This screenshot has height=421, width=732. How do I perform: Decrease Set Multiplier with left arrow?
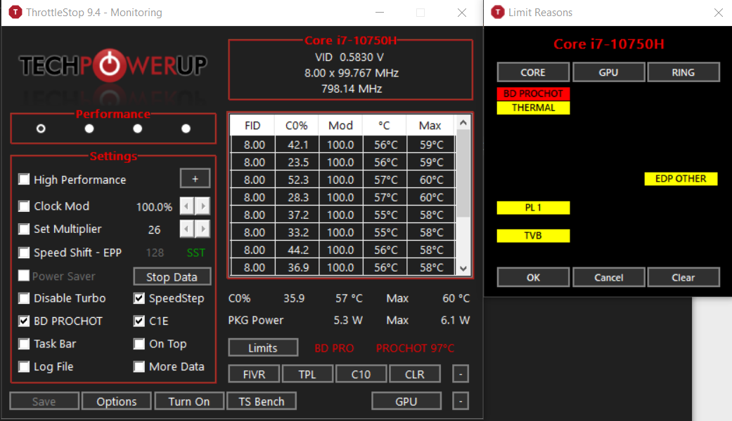187,229
